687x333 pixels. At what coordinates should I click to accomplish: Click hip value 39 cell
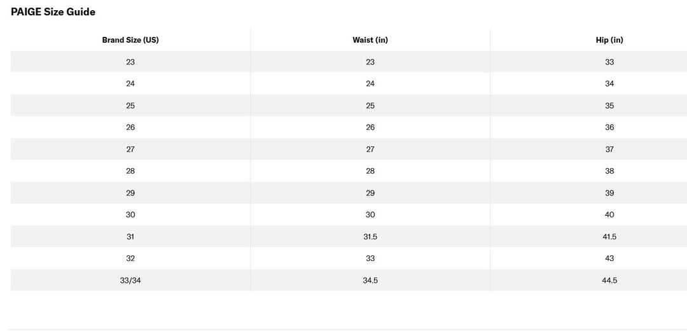609,193
